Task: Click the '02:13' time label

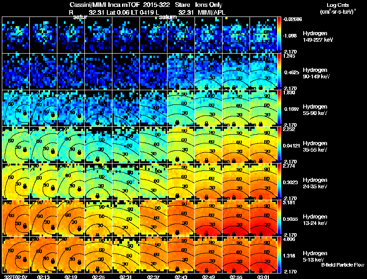Action: tap(44, 277)
